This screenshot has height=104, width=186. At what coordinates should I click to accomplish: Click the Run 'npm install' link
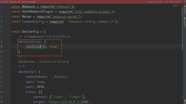pyautogui.click(x=173, y=2)
